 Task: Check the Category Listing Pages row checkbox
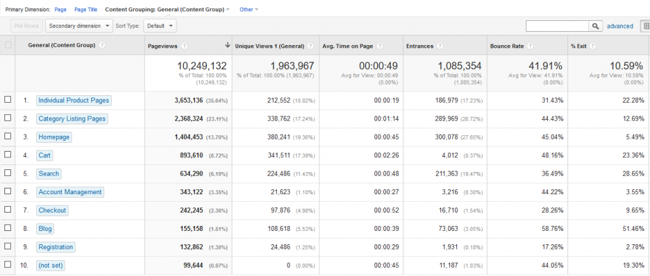(x=8, y=118)
